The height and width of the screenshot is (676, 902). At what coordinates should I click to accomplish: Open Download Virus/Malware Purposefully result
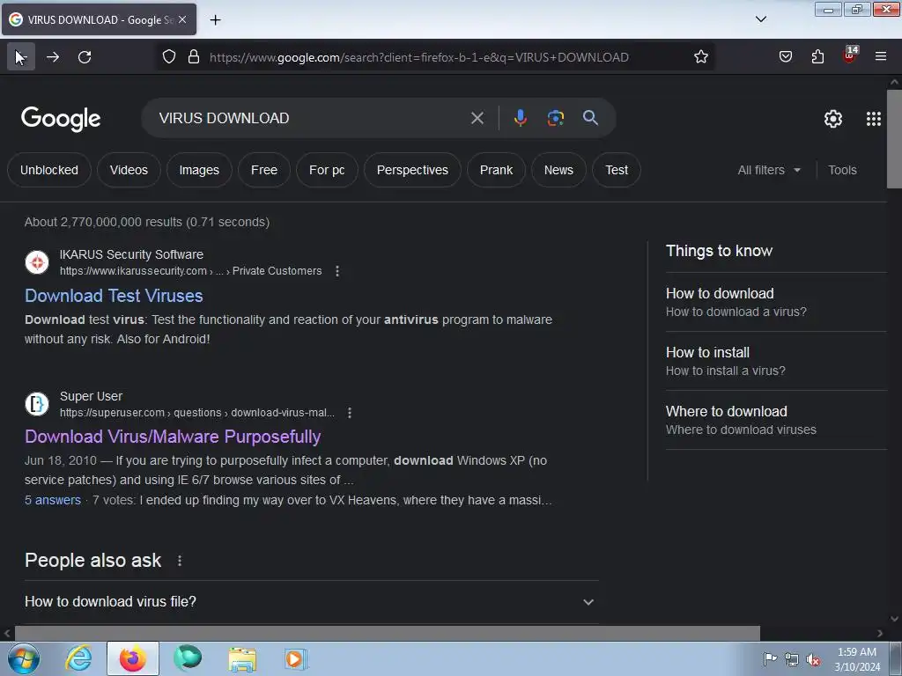tap(173, 437)
